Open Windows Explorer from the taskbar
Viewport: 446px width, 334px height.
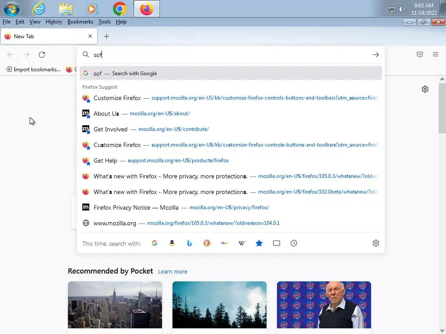point(66,9)
